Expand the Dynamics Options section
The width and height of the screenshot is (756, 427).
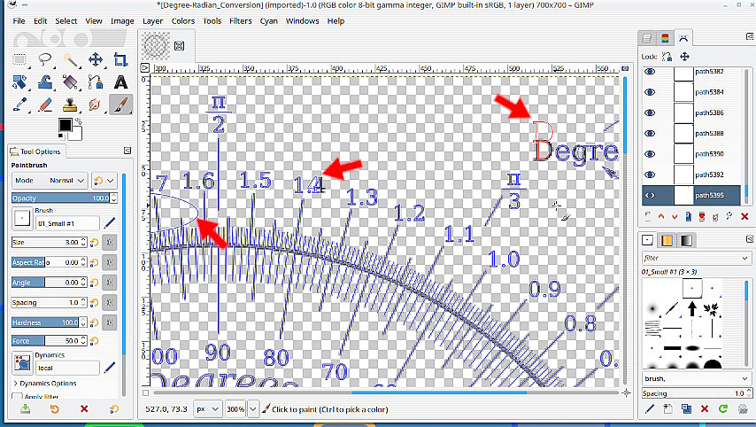pos(44,383)
